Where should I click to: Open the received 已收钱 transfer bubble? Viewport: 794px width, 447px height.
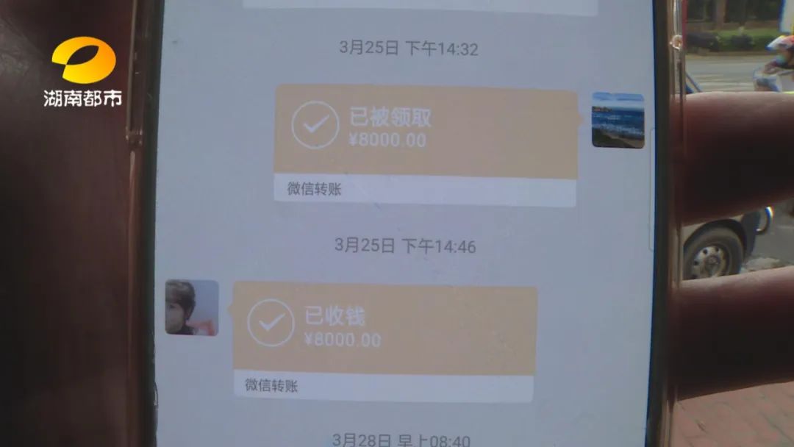point(384,342)
